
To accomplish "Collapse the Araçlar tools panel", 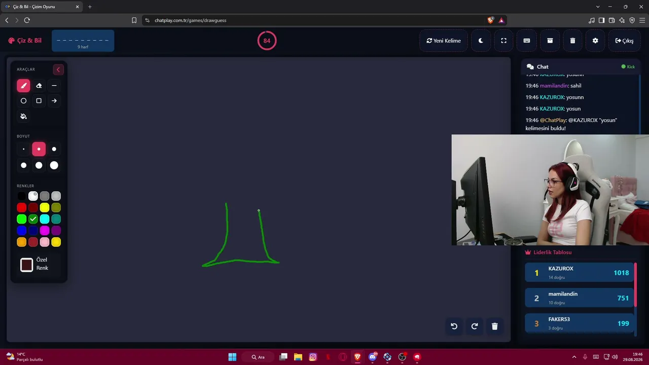I will coord(58,69).
